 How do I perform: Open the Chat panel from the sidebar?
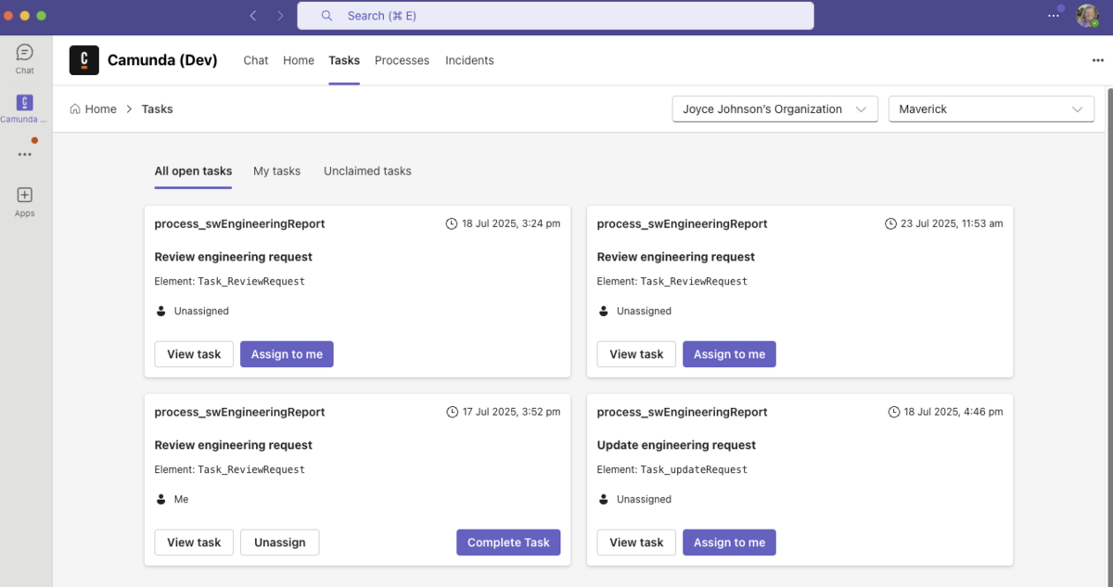point(24,57)
